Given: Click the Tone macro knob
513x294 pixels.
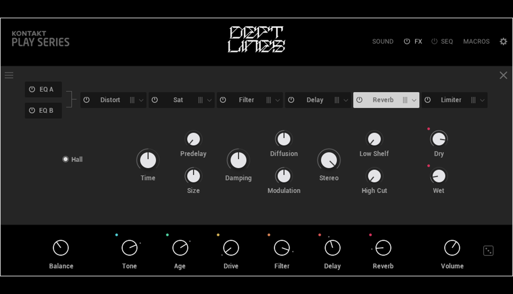Looking at the screenshot, I should pos(129,248).
